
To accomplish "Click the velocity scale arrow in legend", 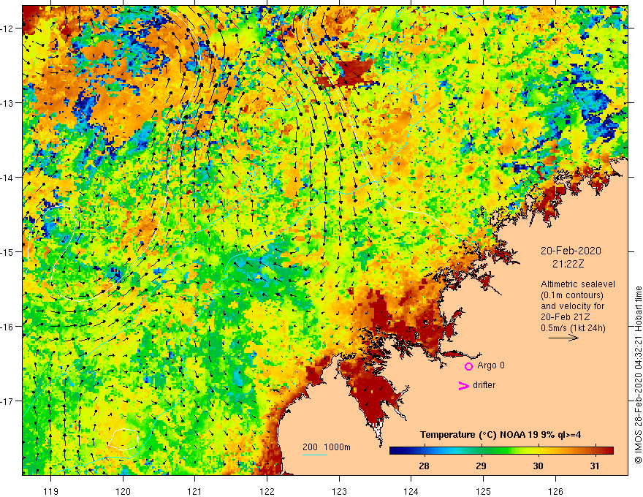I will coord(563,338).
